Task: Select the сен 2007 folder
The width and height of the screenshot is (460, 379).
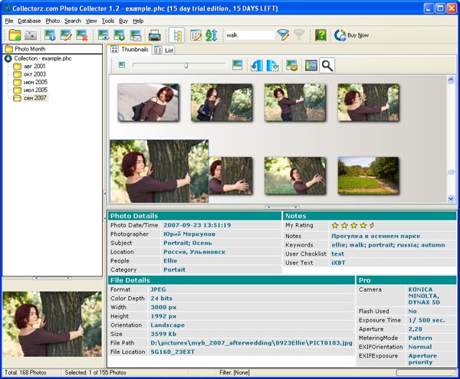Action: coord(35,98)
